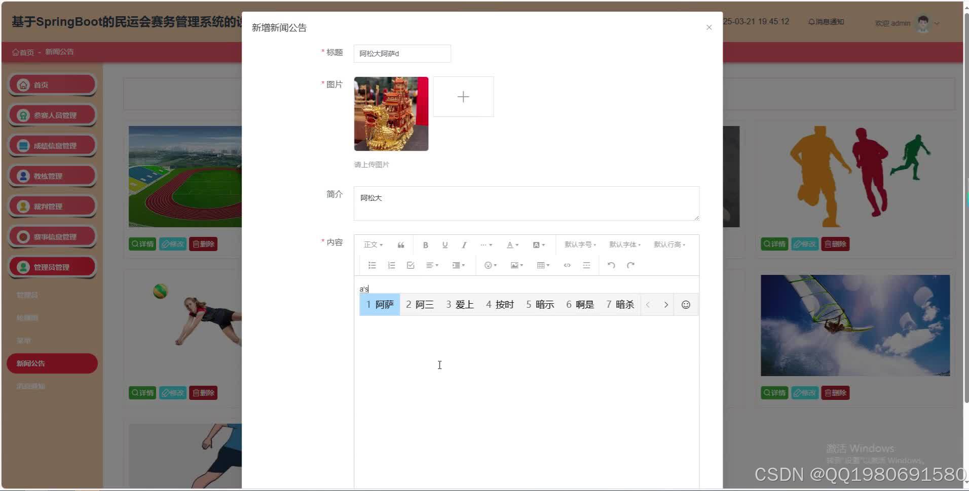Open the 默认字号 font size dropdown
Image resolution: width=969 pixels, height=491 pixels.
click(579, 244)
